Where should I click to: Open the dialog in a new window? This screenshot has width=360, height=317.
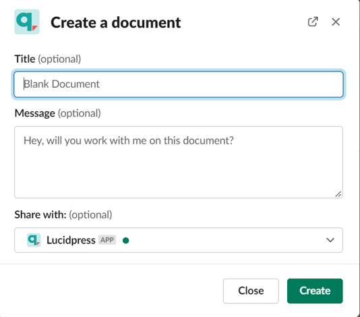pyautogui.click(x=313, y=22)
